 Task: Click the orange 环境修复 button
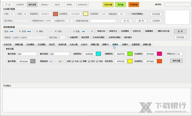pos(134,5)
